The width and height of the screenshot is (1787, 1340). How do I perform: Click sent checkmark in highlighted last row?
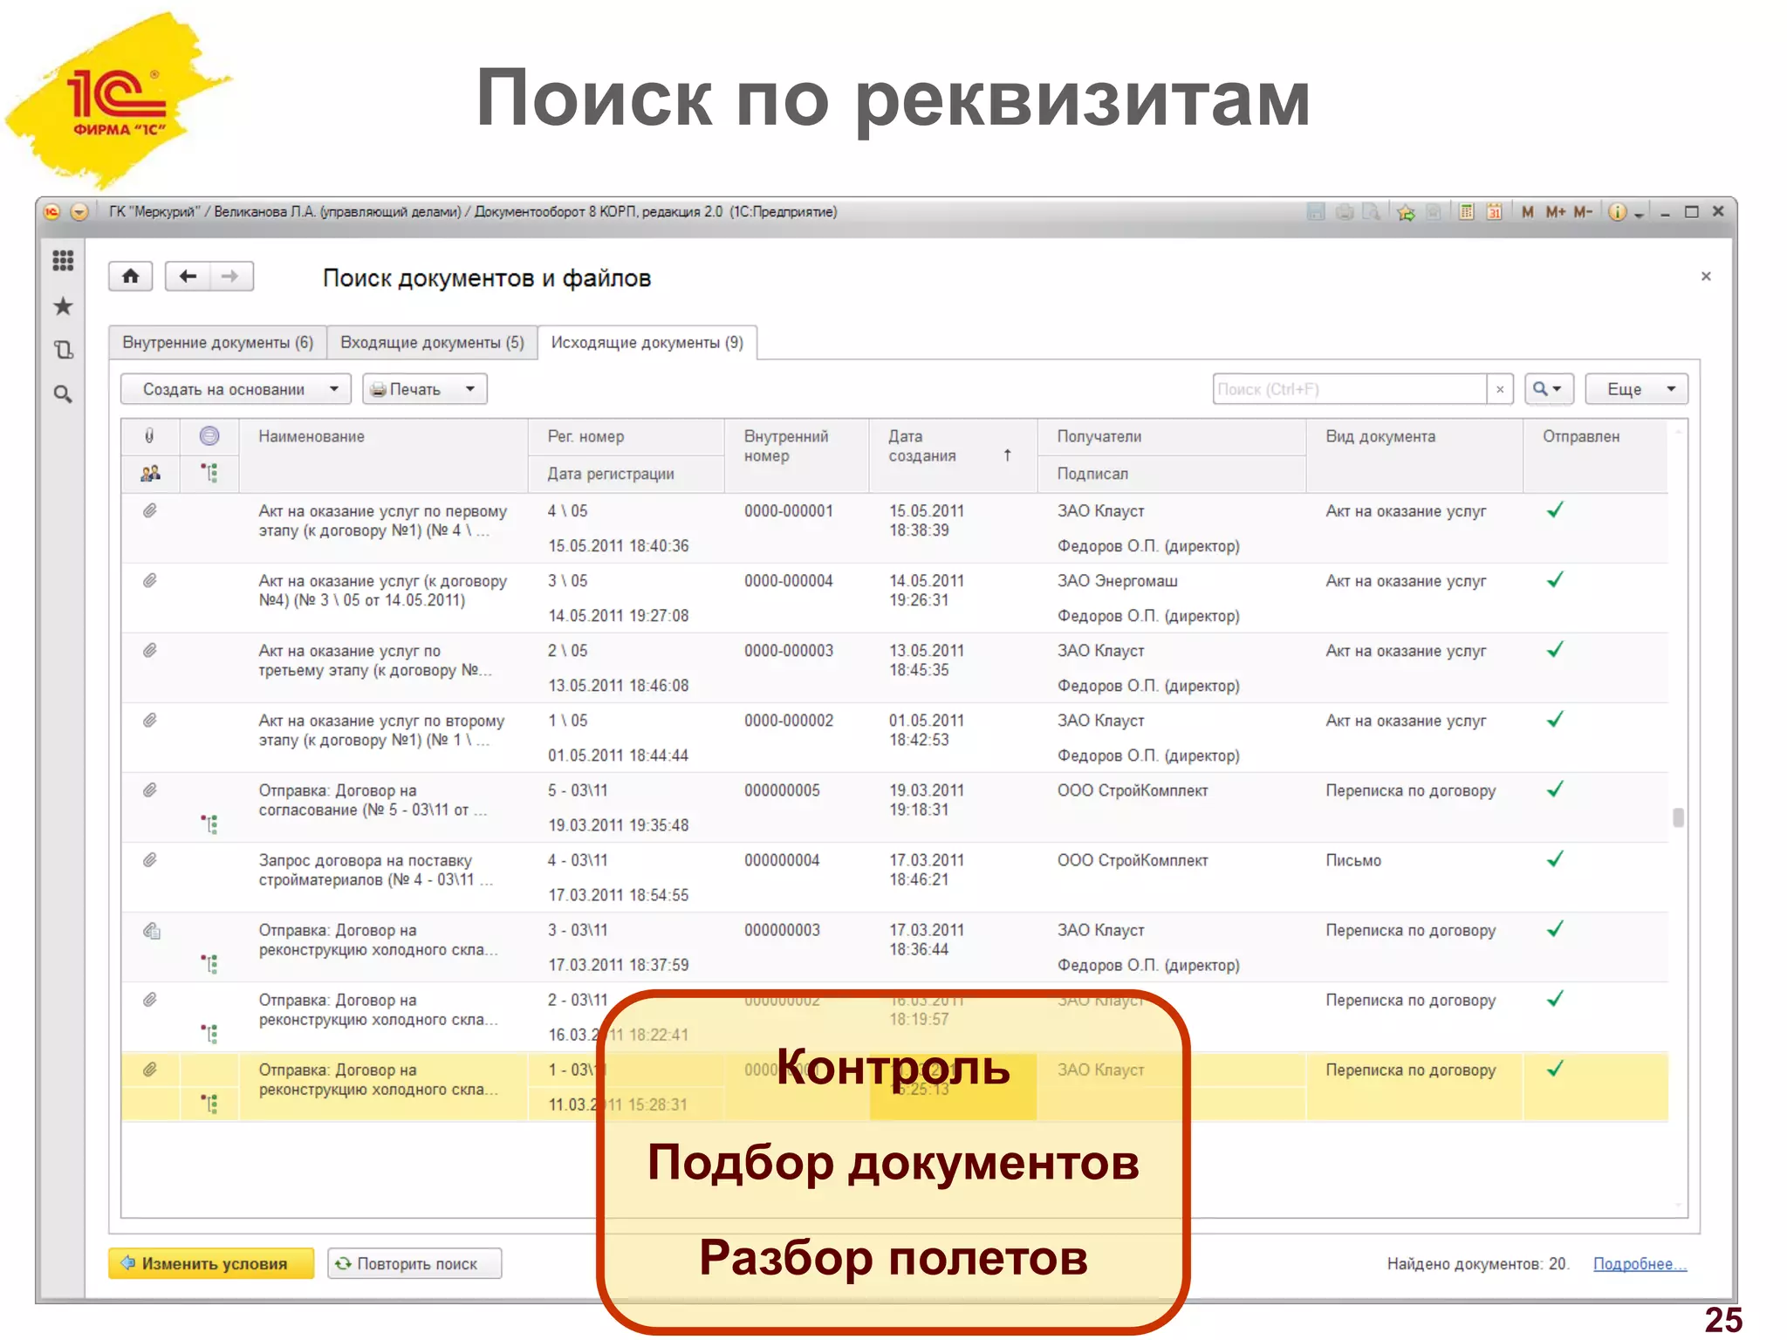tap(1555, 1069)
